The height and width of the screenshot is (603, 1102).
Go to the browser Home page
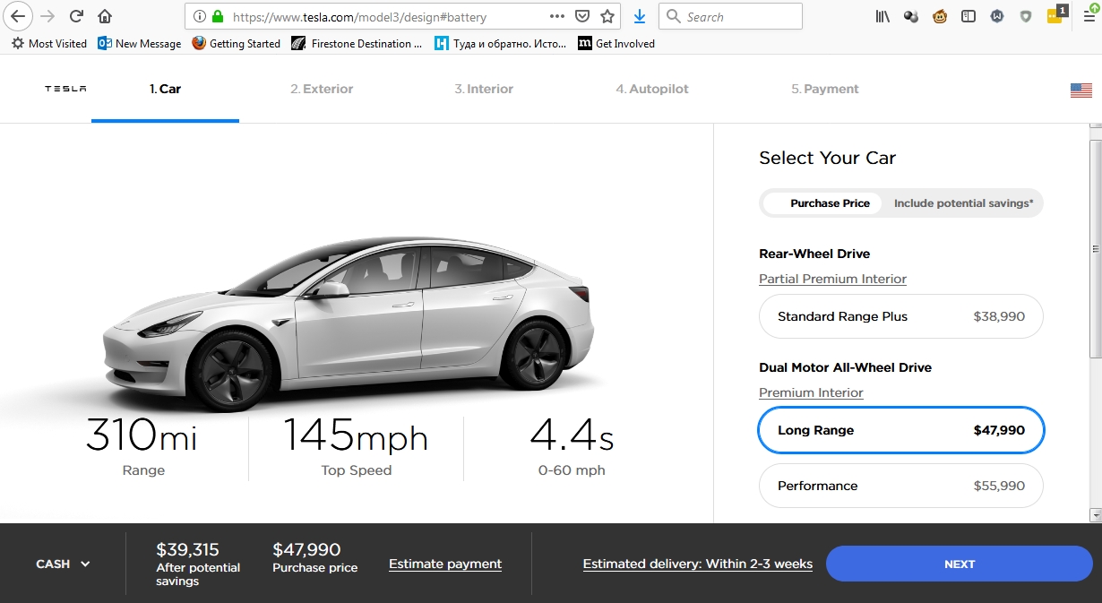tap(105, 16)
